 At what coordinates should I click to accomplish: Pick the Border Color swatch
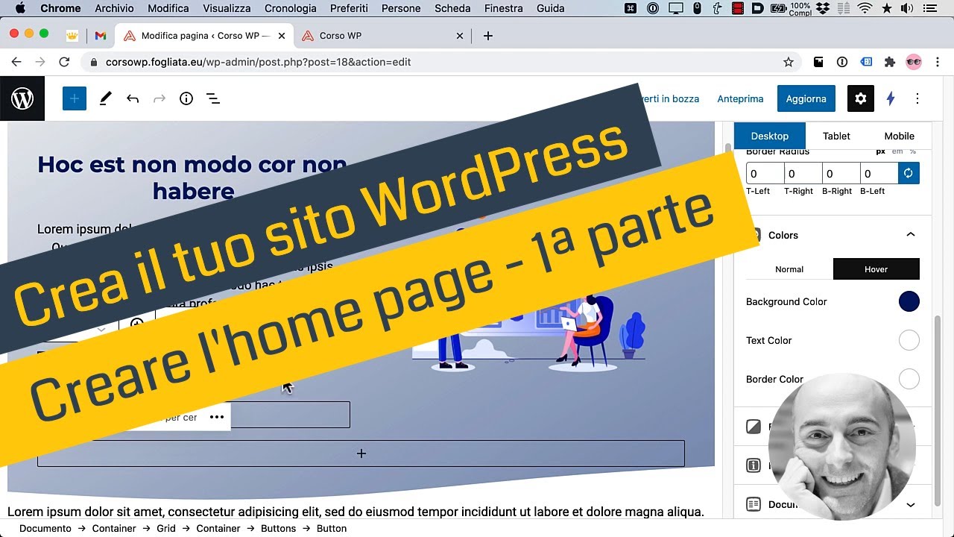pos(909,379)
